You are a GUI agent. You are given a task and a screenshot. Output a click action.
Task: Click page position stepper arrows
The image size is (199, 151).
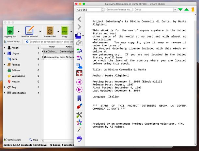[x=103, y=10]
